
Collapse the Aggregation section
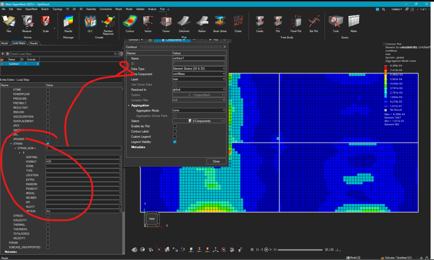tap(129, 106)
